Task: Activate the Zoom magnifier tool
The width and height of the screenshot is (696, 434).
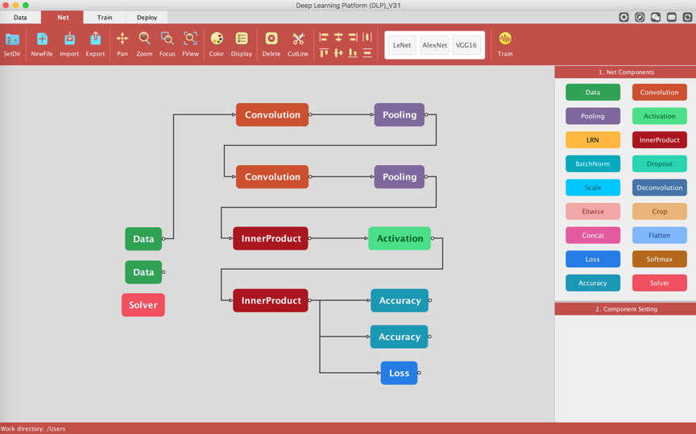Action: click(x=144, y=39)
